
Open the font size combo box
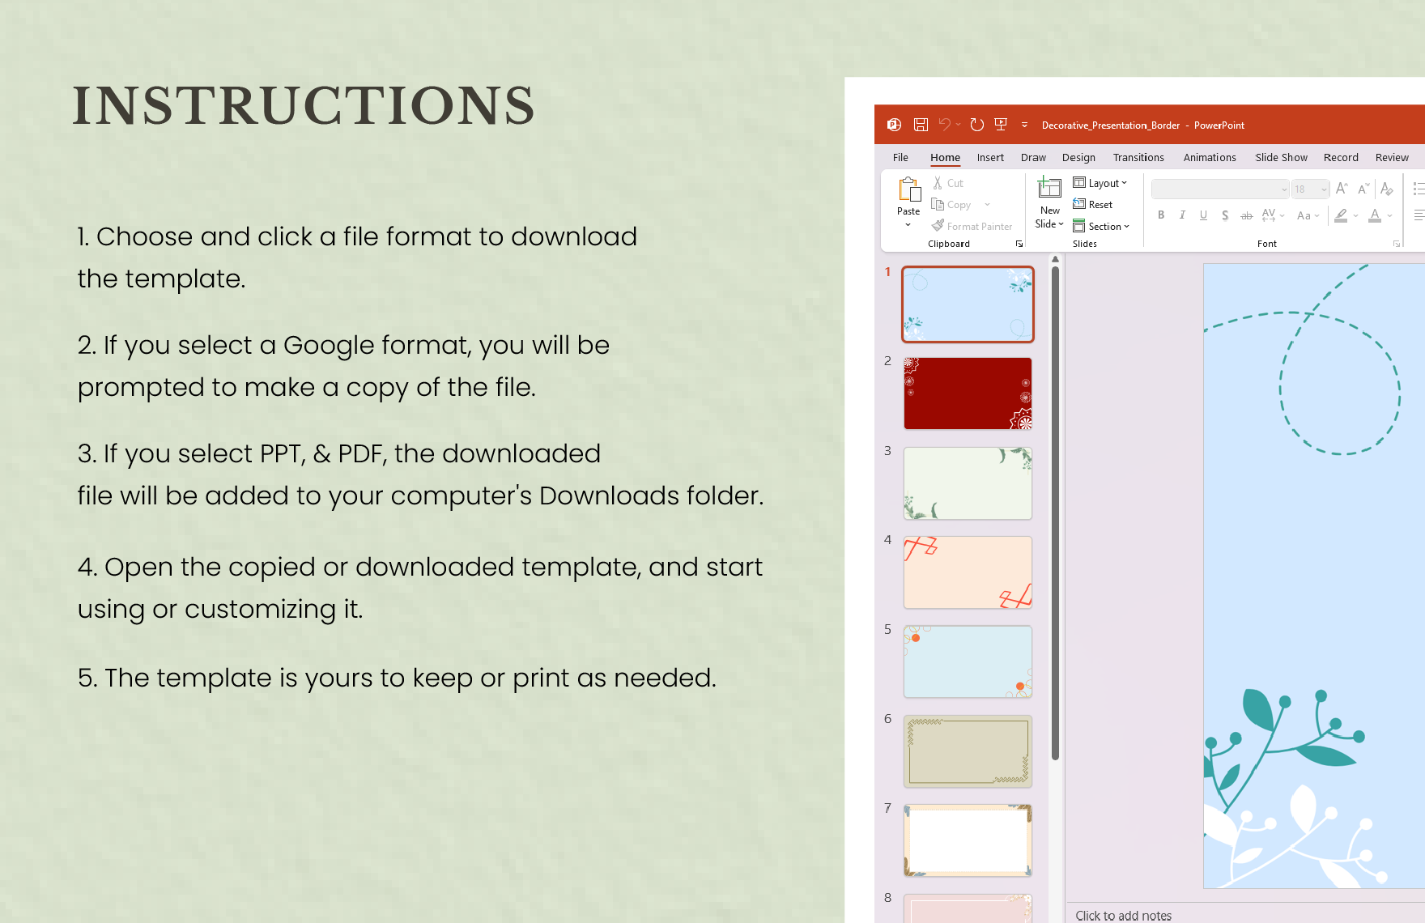click(1309, 189)
